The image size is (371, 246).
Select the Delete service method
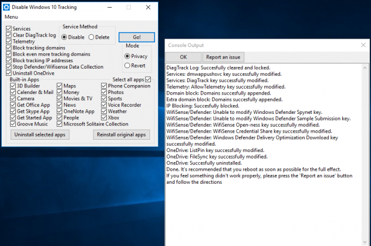[x=92, y=37]
